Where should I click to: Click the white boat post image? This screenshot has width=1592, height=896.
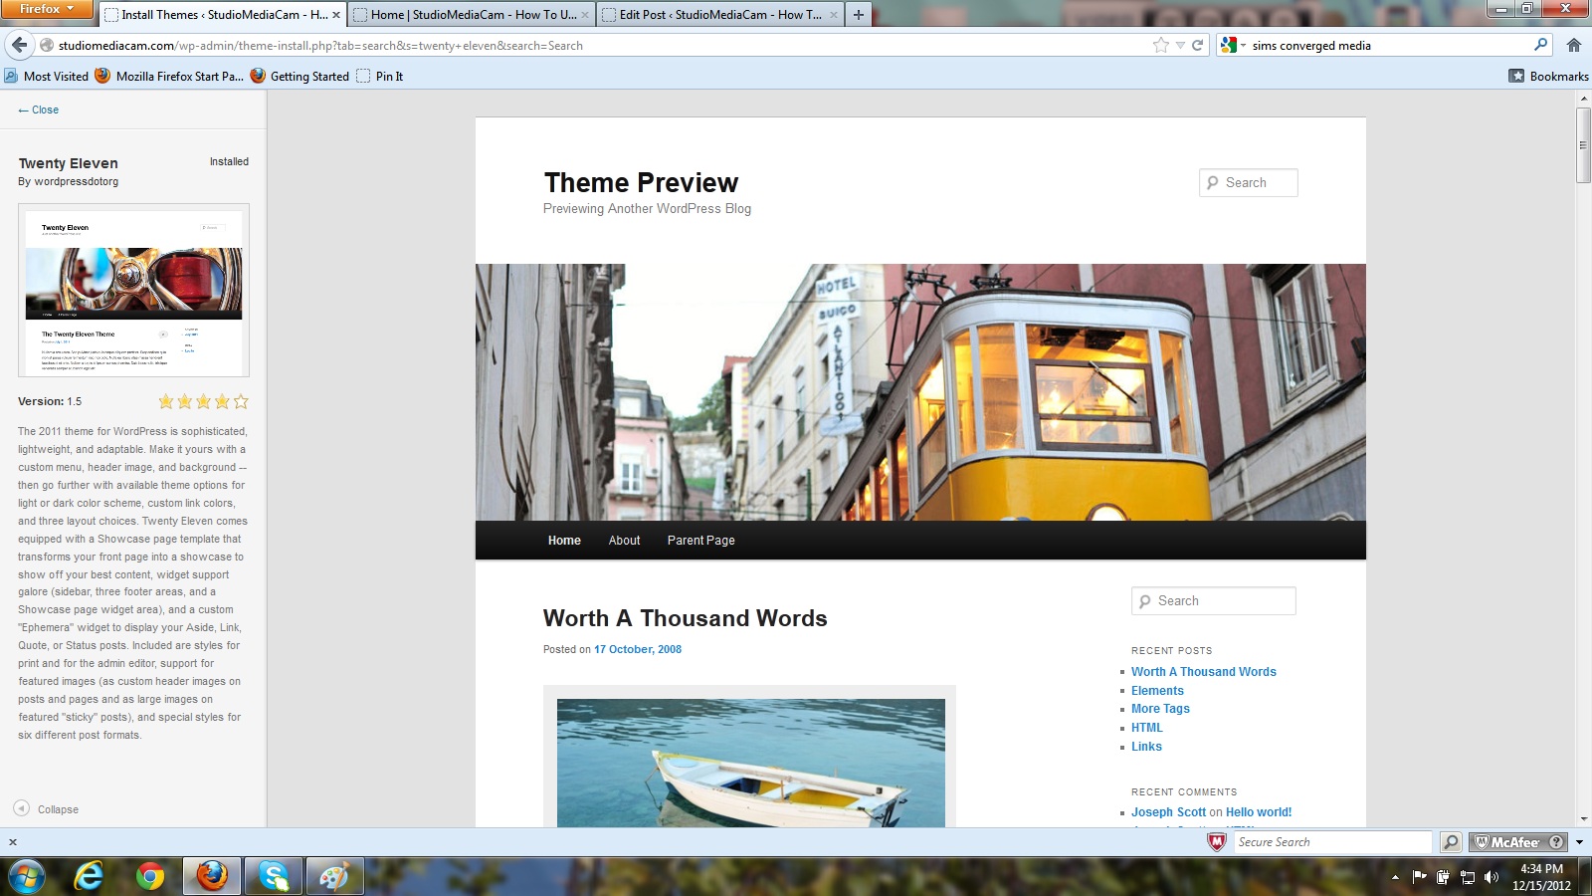(x=750, y=763)
